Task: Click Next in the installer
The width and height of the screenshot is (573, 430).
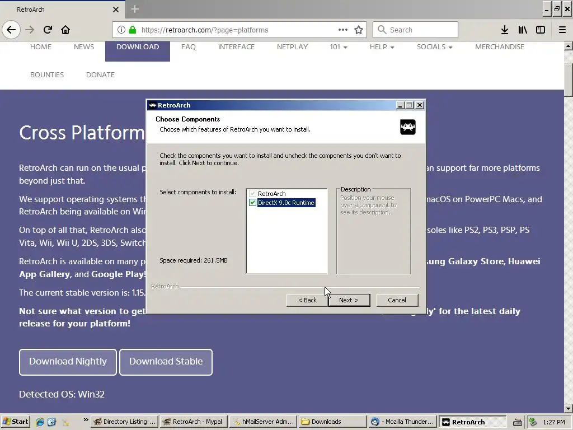Action: tap(349, 300)
